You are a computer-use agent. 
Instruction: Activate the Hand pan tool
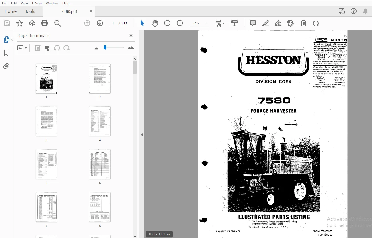click(155, 23)
